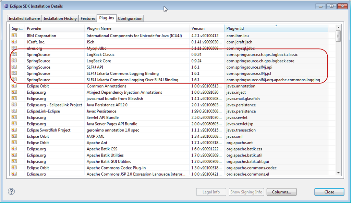Sort by Provider column header

55,28
